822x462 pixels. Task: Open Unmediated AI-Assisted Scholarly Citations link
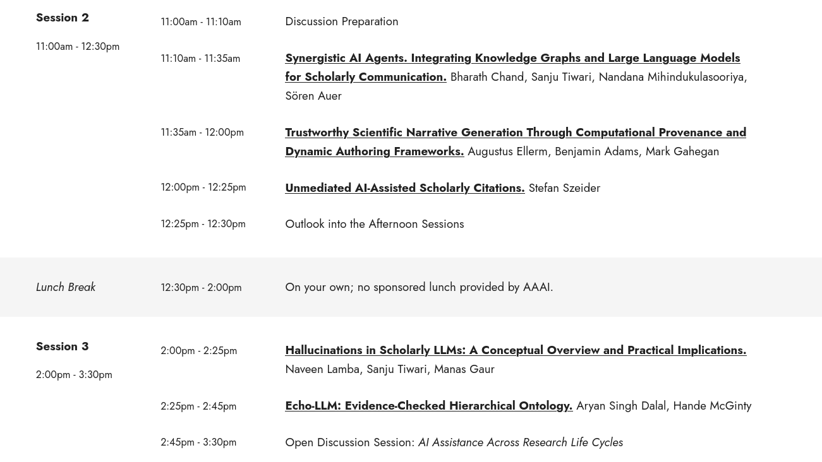point(404,188)
